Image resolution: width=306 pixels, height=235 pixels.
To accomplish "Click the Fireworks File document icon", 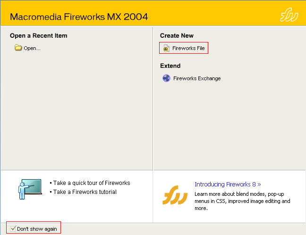I will coord(166,48).
